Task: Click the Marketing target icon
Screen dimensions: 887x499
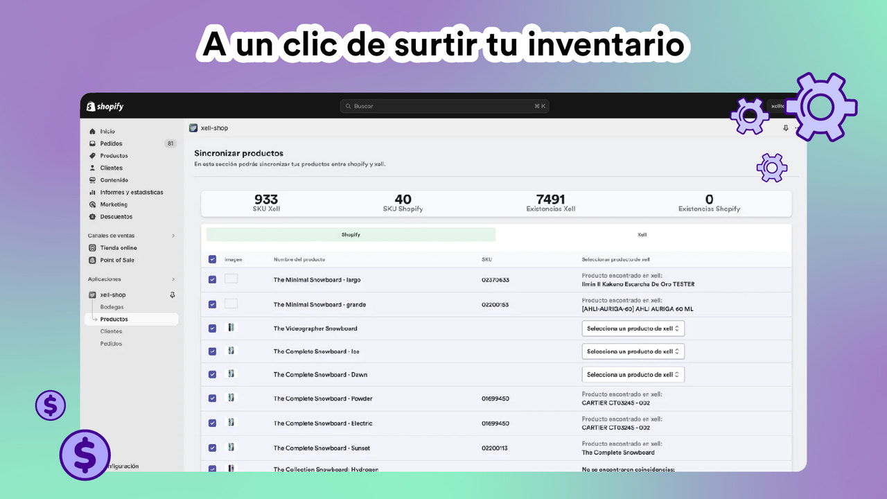Action: [92, 204]
